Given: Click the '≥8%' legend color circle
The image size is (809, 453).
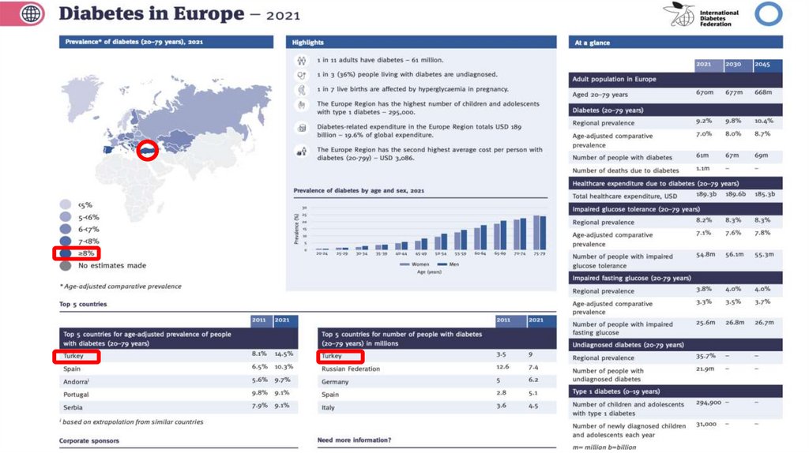Looking at the screenshot, I should [66, 253].
